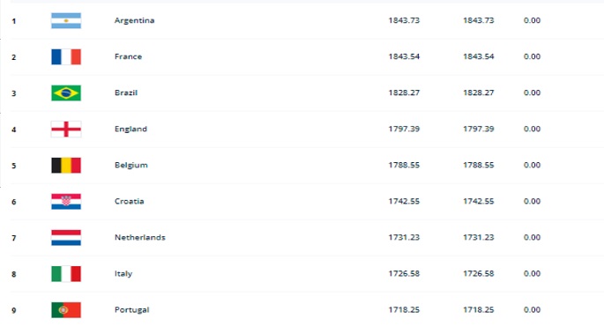Screen dimensions: 604x326
Task: Click the Portugal flag icon
Action: coord(66,310)
